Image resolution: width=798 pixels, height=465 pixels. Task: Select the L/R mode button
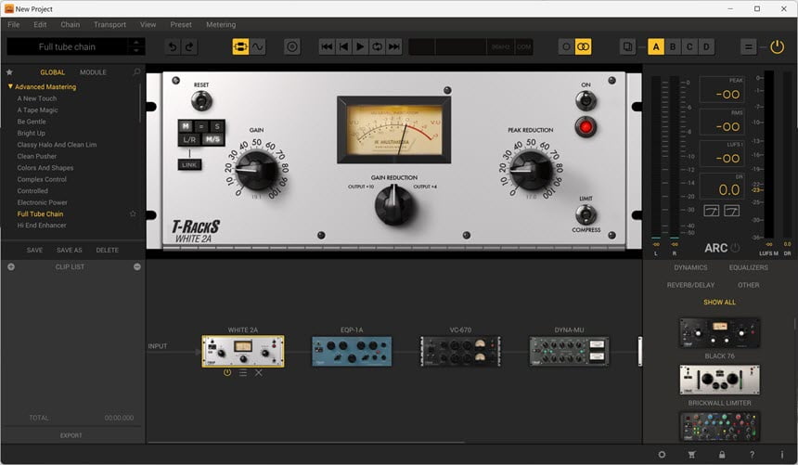tap(189, 139)
